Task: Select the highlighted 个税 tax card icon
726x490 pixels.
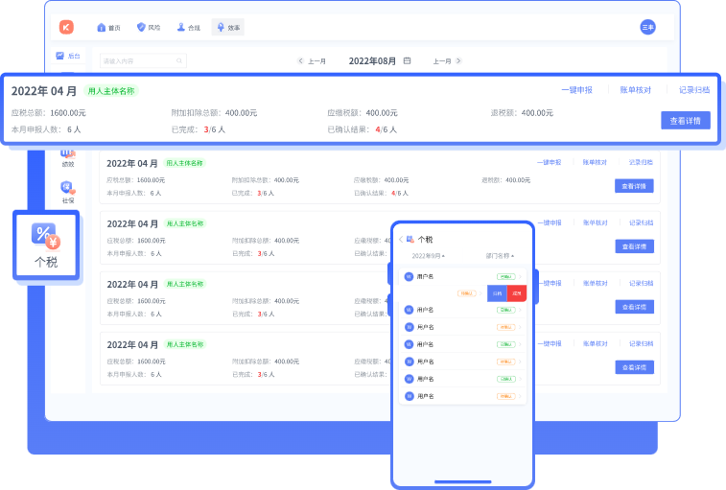Action: click(x=45, y=234)
